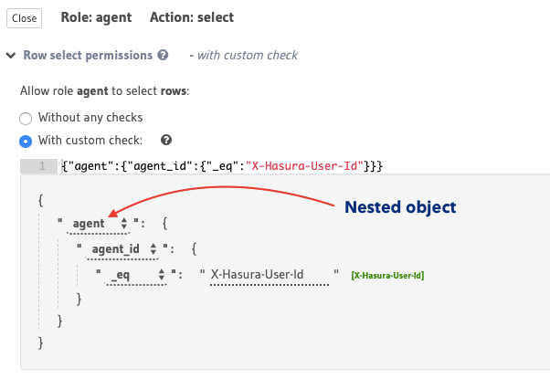
Task: Click the Role: agent header label
Action: (96, 17)
